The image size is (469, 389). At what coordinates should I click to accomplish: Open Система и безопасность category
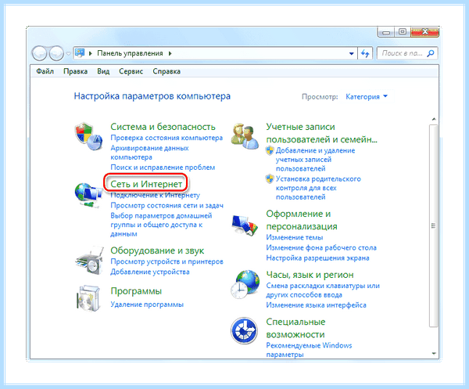163,127
